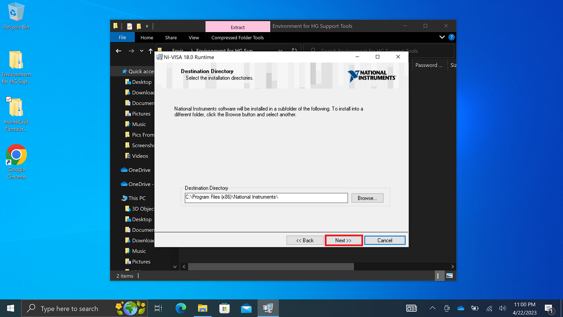Click the scroll right arrow in Explorer
Image resolution: width=563 pixels, height=317 pixels.
tap(453, 267)
